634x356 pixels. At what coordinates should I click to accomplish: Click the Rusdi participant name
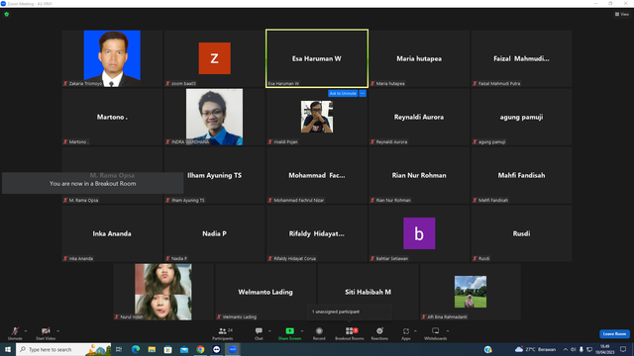pyautogui.click(x=521, y=233)
